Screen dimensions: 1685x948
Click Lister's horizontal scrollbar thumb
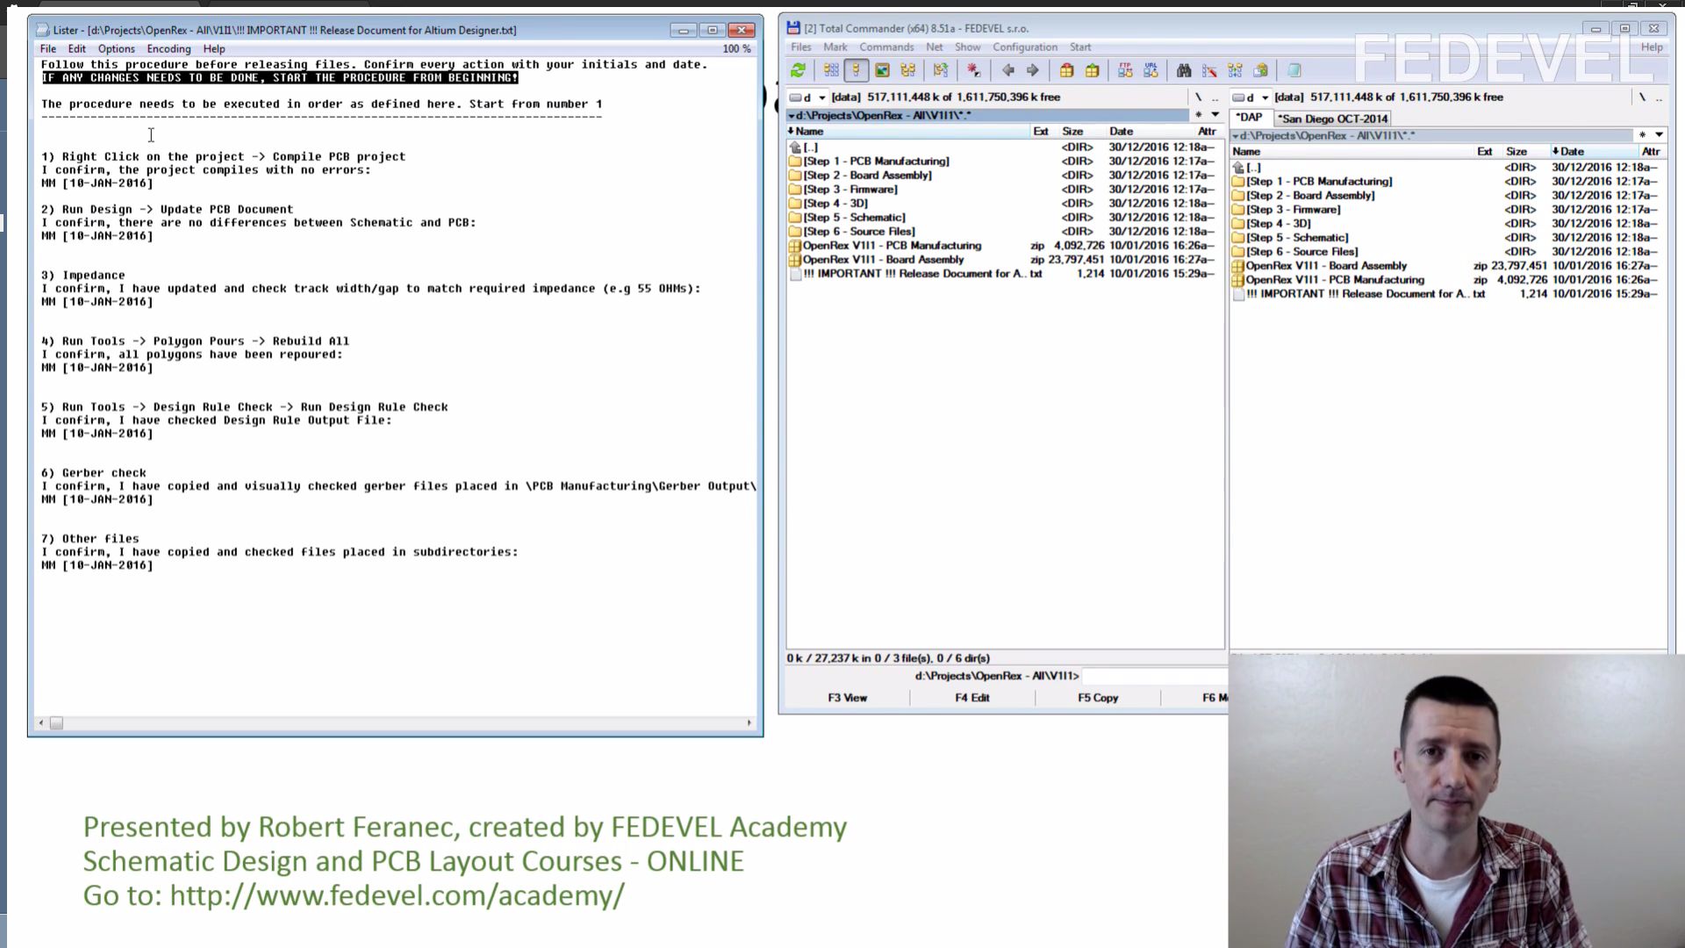point(56,723)
